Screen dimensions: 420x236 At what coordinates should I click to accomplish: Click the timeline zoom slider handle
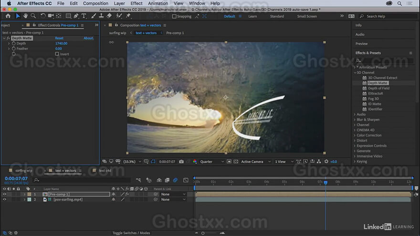203,233
